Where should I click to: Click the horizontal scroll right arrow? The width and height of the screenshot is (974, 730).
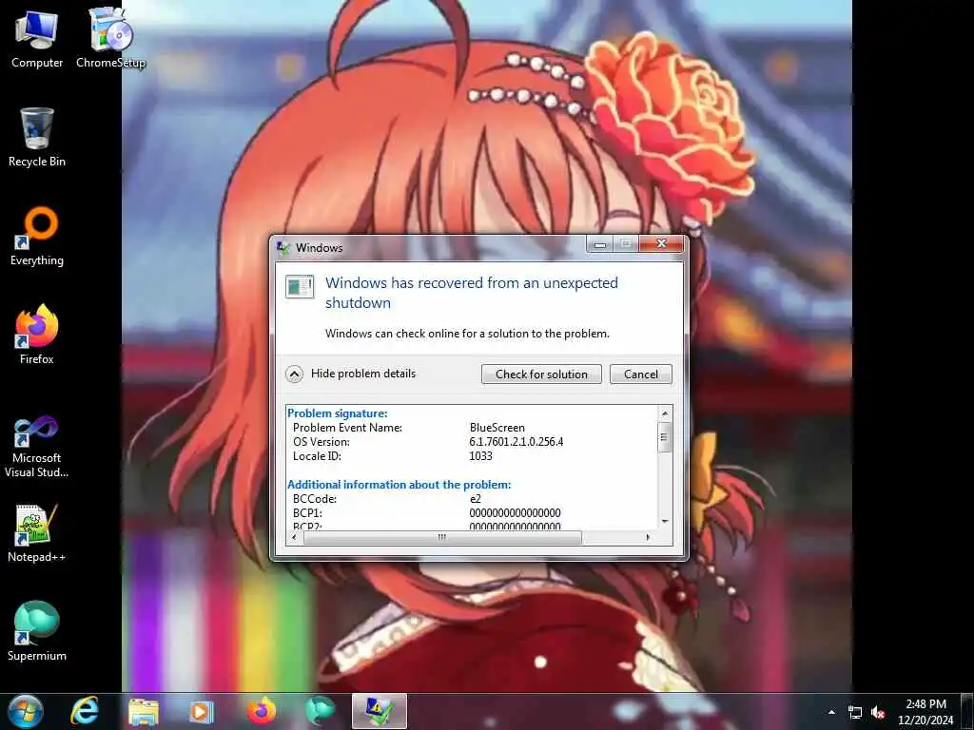click(648, 537)
